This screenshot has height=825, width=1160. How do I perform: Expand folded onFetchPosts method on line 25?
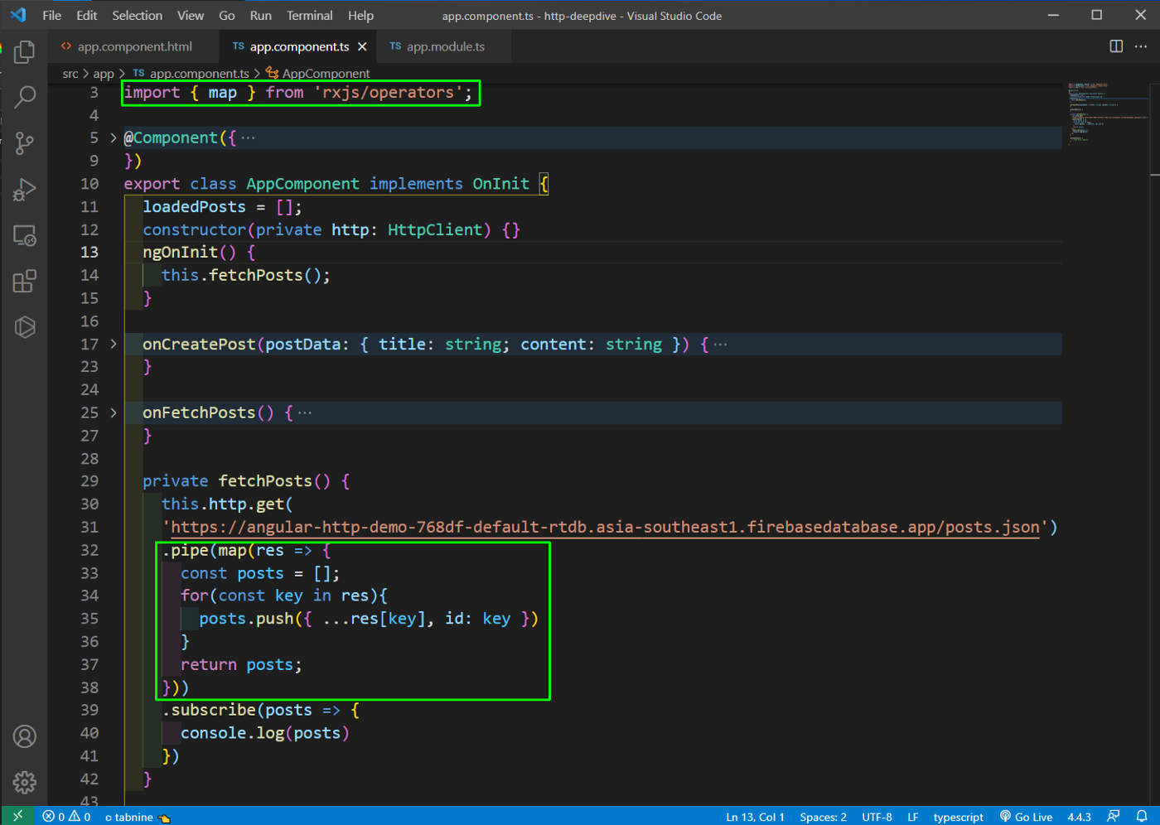114,412
